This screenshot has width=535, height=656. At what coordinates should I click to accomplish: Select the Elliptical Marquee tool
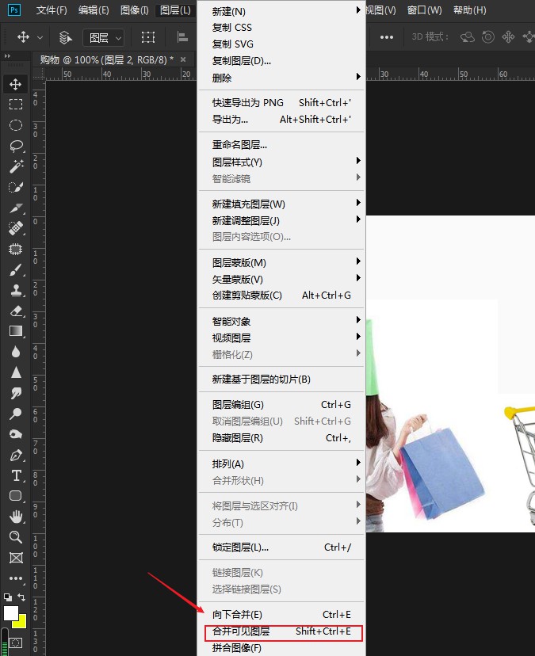coord(16,125)
